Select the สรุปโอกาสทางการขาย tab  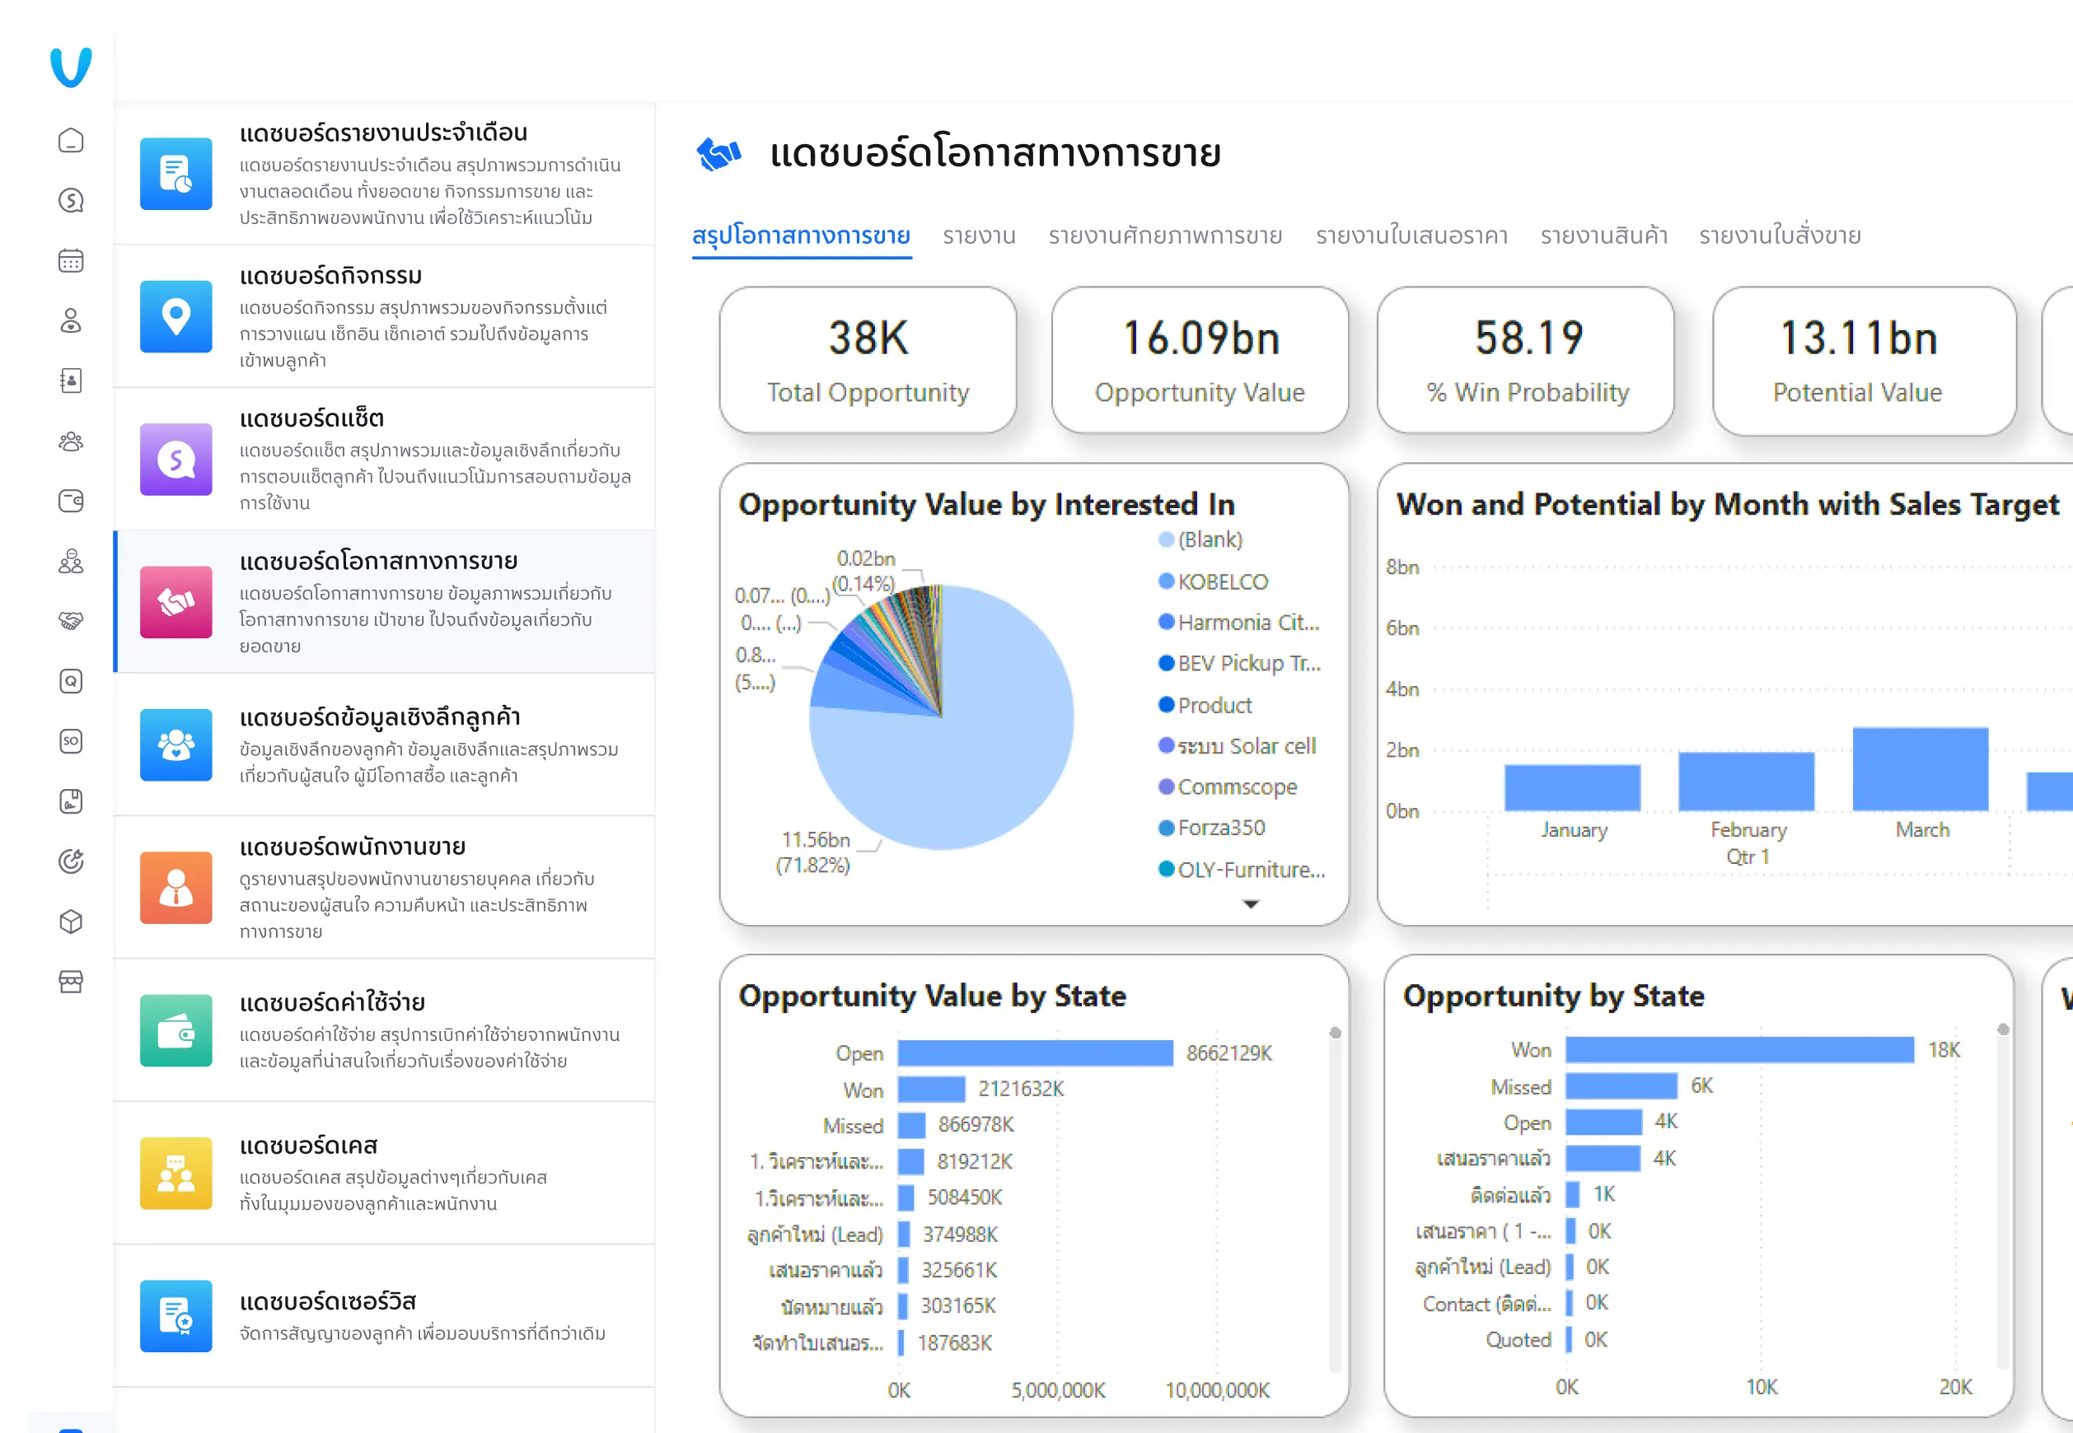(x=801, y=236)
